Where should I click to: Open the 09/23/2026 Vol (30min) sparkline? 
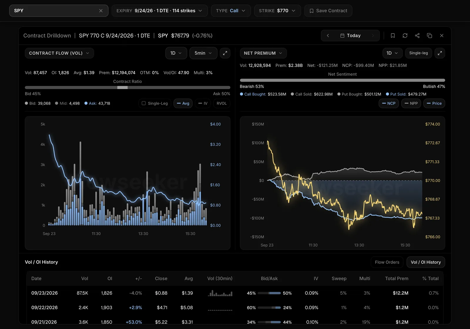pos(220,293)
